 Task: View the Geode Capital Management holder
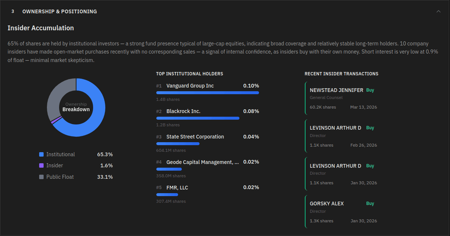pos(202,162)
